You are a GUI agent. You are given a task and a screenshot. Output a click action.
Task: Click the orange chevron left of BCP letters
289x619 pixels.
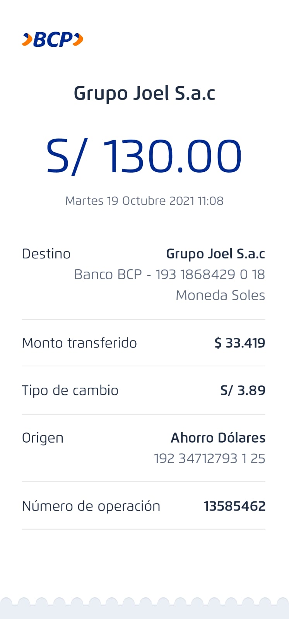coord(27,39)
